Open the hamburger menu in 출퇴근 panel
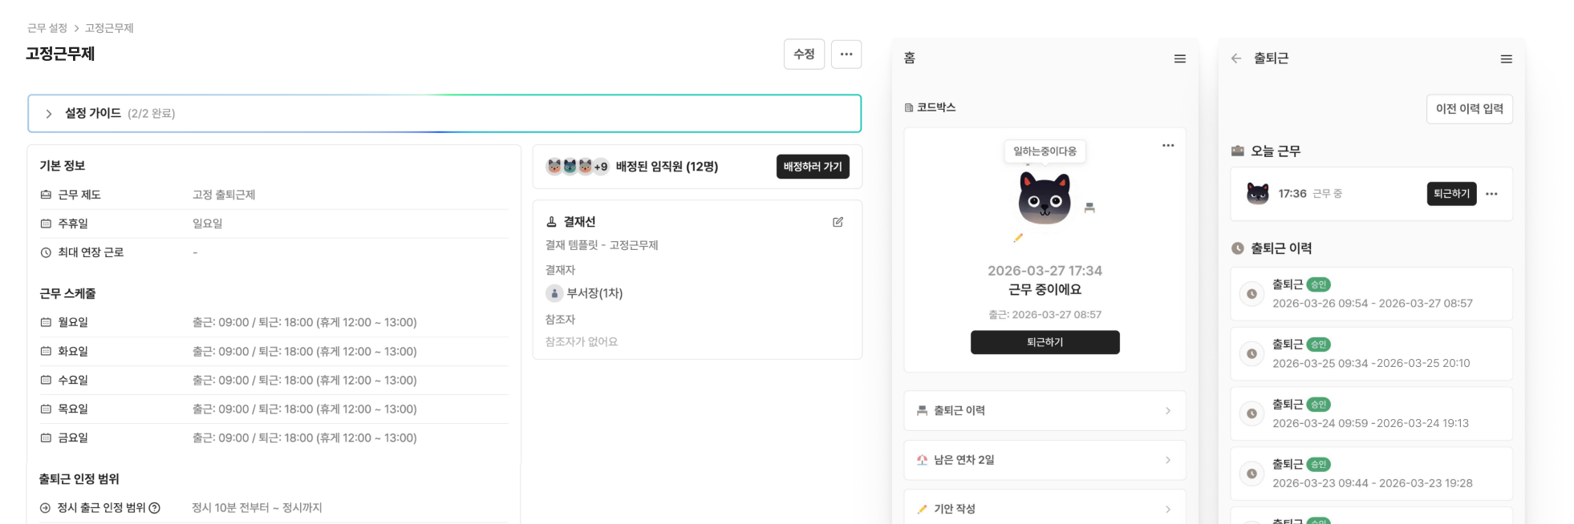1574x524 pixels. 1507,58
